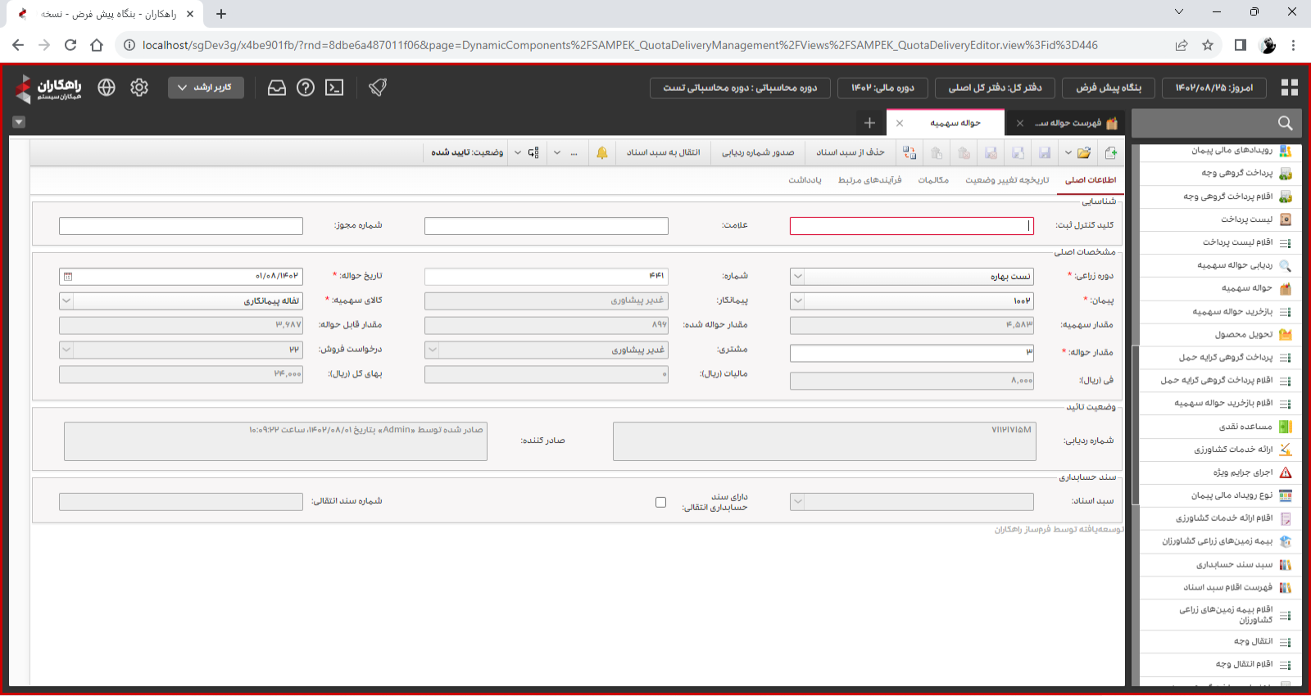
Task: Open the درخواست فروش dropdown
Action: pyautogui.click(x=66, y=350)
